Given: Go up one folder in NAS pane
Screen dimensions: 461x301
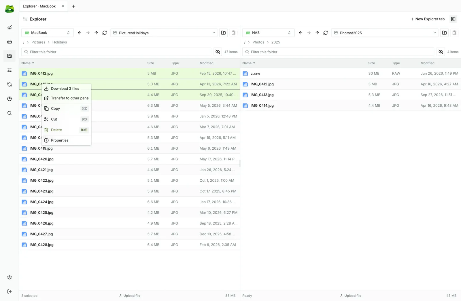Looking at the screenshot, I should tap(317, 33).
